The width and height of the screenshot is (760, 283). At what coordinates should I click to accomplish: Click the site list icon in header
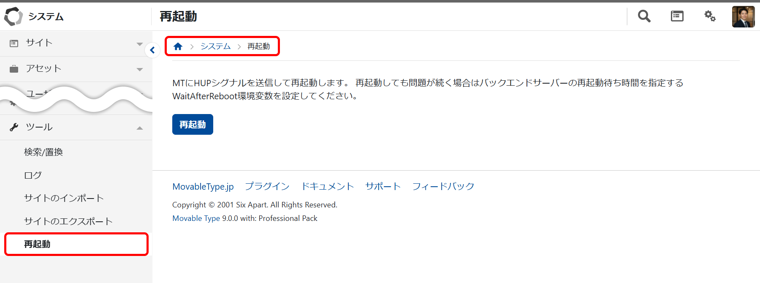pos(677,16)
